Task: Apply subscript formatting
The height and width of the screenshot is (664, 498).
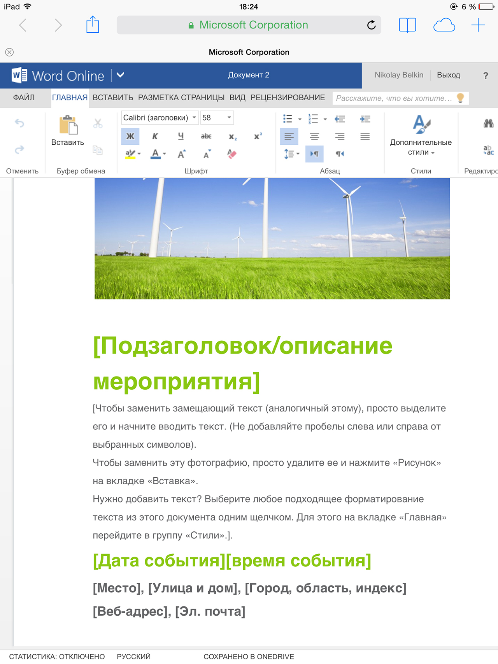Action: click(232, 136)
